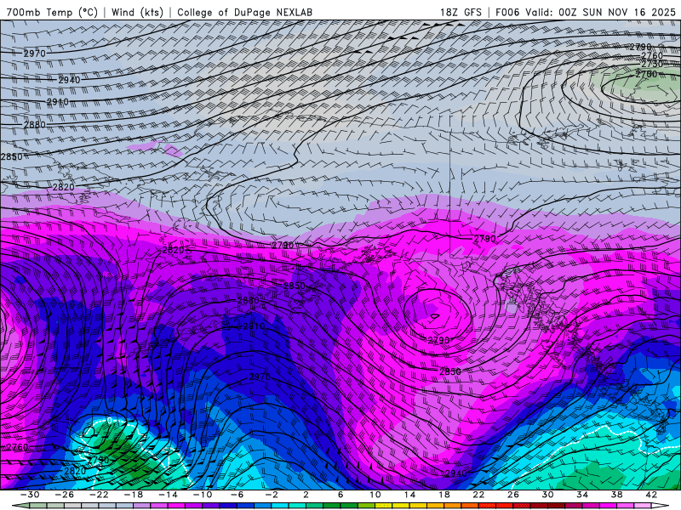Click the -26 color bar label
The width and height of the screenshot is (681, 510).
pos(65,495)
